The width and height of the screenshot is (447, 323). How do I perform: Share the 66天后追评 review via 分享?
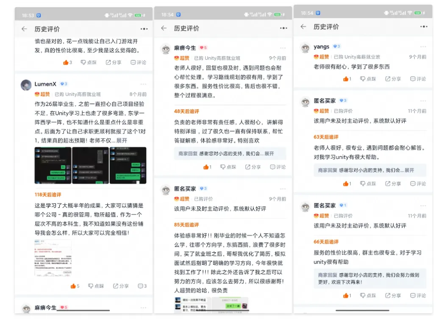pos(393,295)
